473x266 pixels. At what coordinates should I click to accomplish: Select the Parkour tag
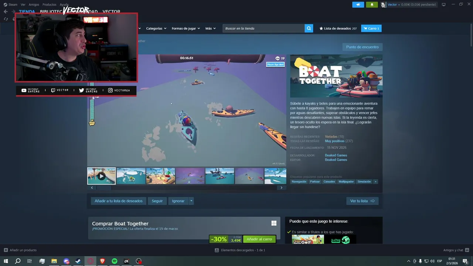315,181
